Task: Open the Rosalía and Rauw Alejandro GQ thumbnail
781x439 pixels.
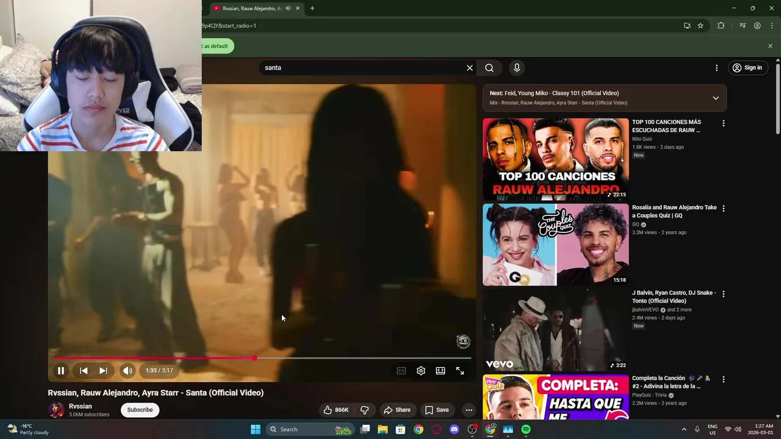Action: pyautogui.click(x=555, y=244)
